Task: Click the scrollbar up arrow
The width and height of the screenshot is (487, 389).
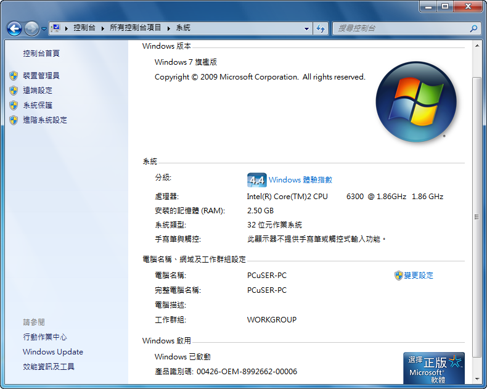Action: pyautogui.click(x=477, y=46)
